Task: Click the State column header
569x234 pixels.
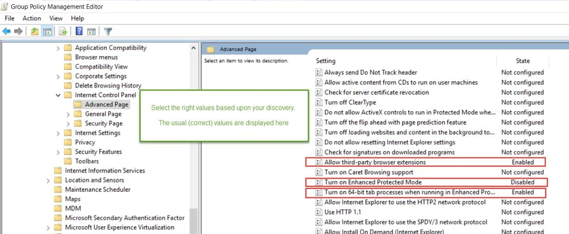Action: click(522, 61)
